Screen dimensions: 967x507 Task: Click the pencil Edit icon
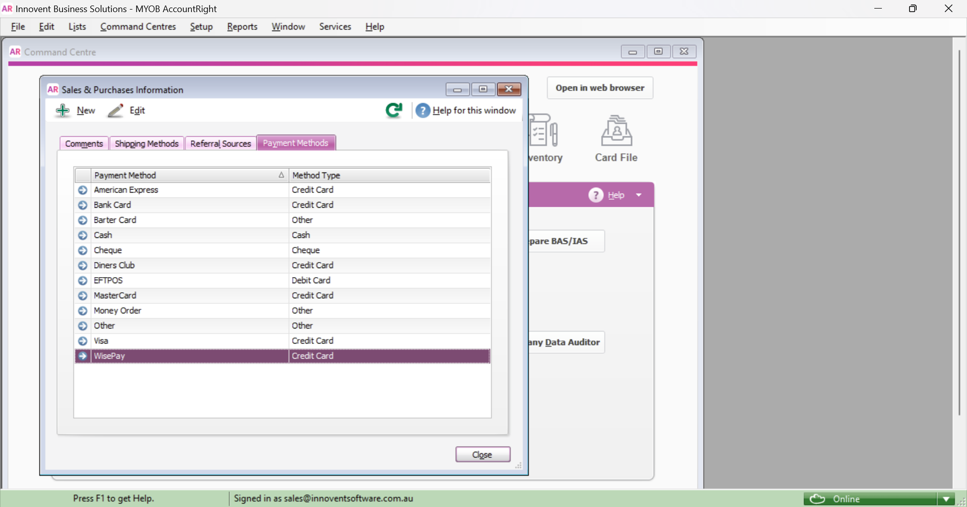coord(115,111)
